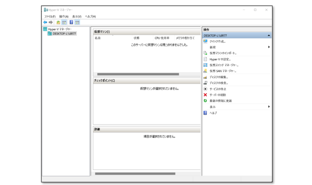Expand the 表示 submenu arrow in the actions pane
Image resolution: width=312 pixels, height=185 pixels.
[269, 107]
